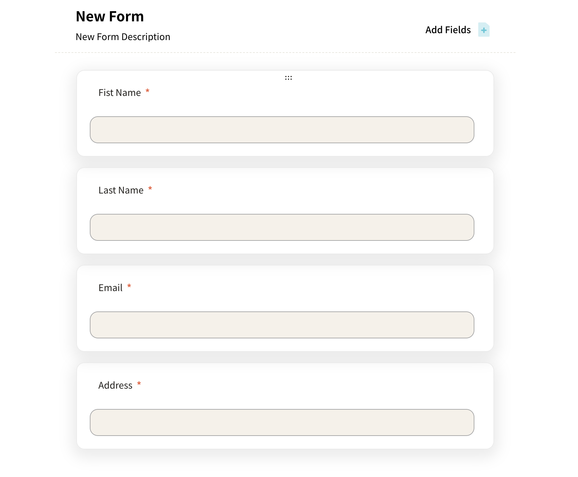Focus the Address text input

point(282,422)
